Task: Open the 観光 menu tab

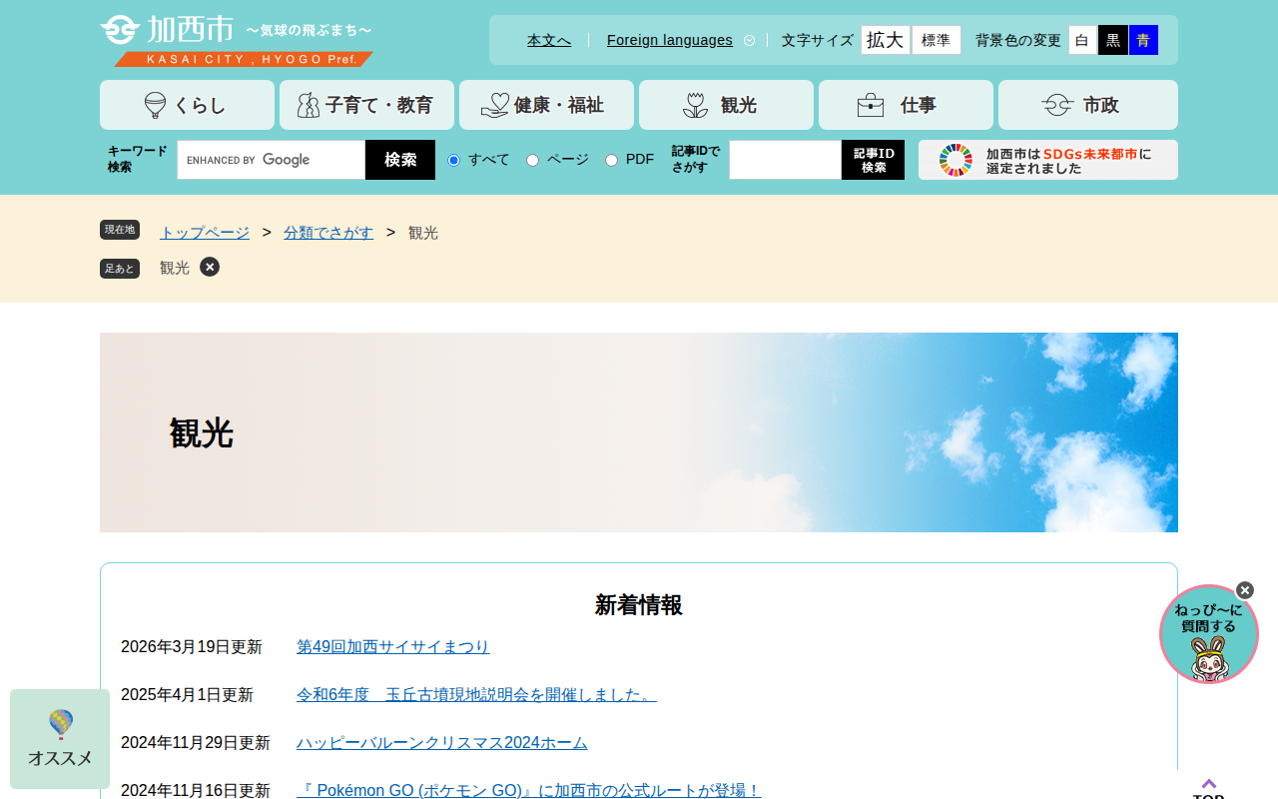Action: 726,105
